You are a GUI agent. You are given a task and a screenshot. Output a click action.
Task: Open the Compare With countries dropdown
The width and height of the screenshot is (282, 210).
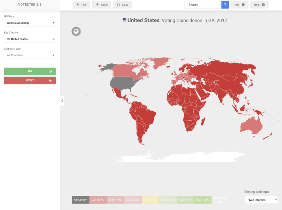point(30,55)
